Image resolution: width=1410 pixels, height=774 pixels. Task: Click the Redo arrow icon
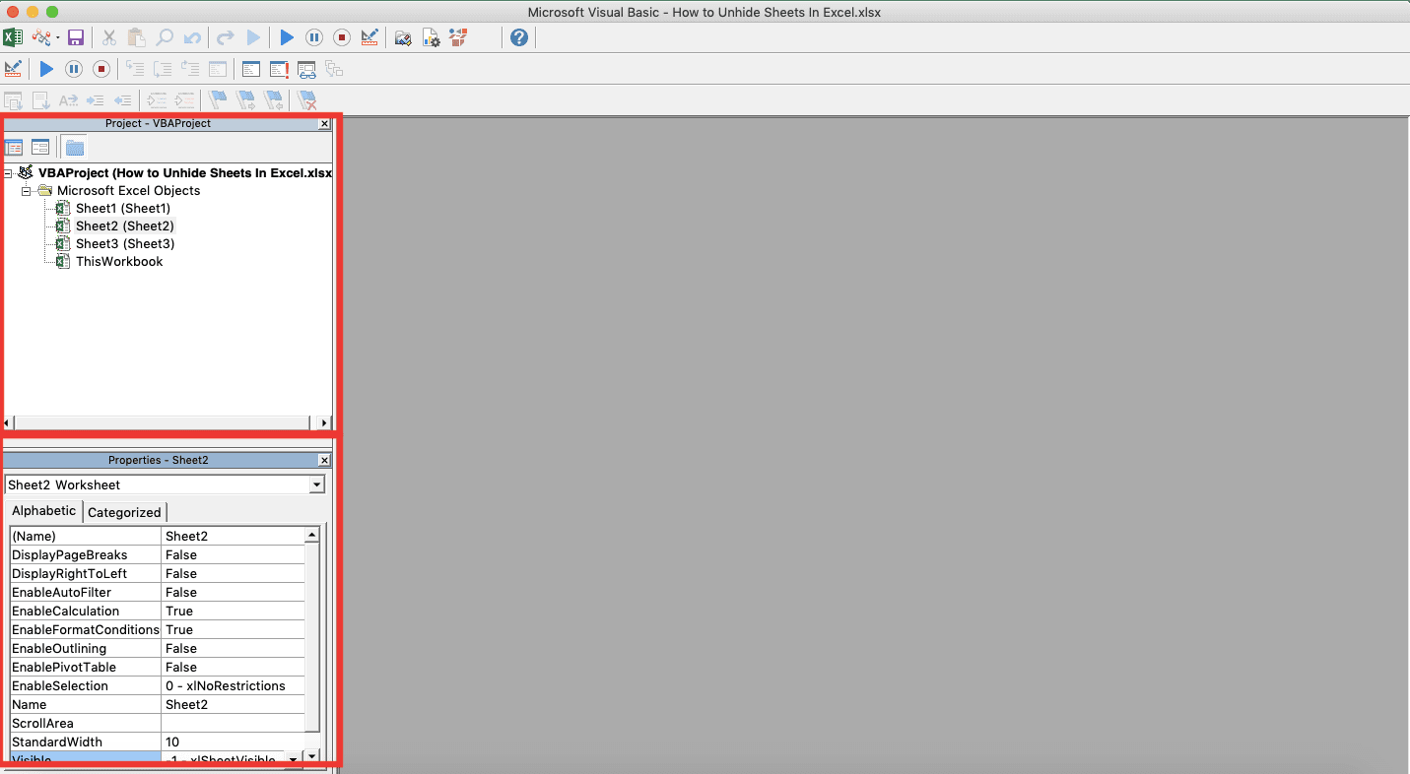(226, 37)
